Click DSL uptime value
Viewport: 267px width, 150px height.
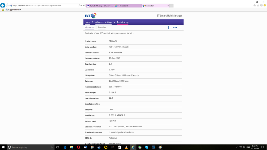(x=124, y=75)
